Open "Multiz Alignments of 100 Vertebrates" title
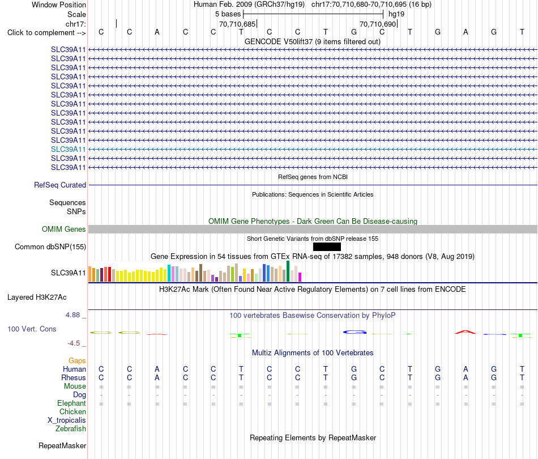This screenshot has height=459, width=538. pyautogui.click(x=313, y=353)
